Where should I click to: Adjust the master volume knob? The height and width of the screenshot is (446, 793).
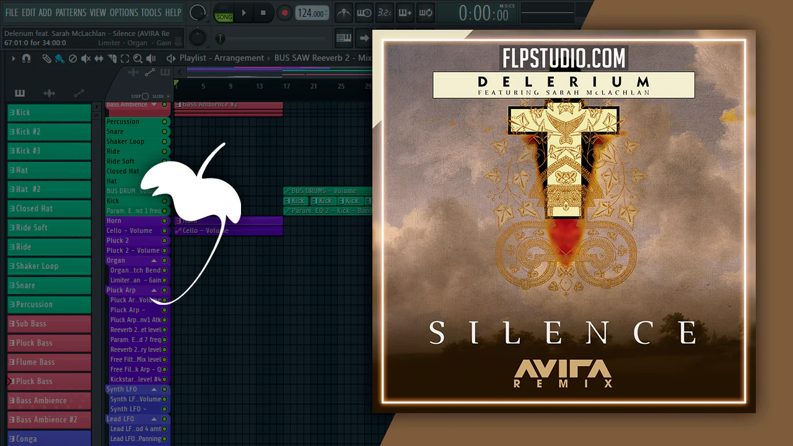pos(198,12)
